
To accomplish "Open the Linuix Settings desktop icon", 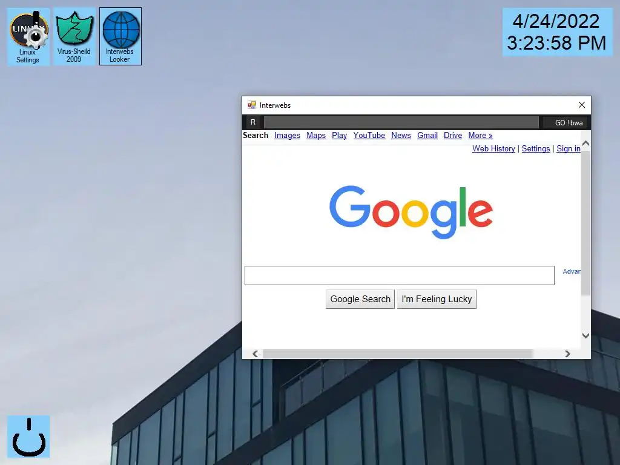I will (28, 36).
